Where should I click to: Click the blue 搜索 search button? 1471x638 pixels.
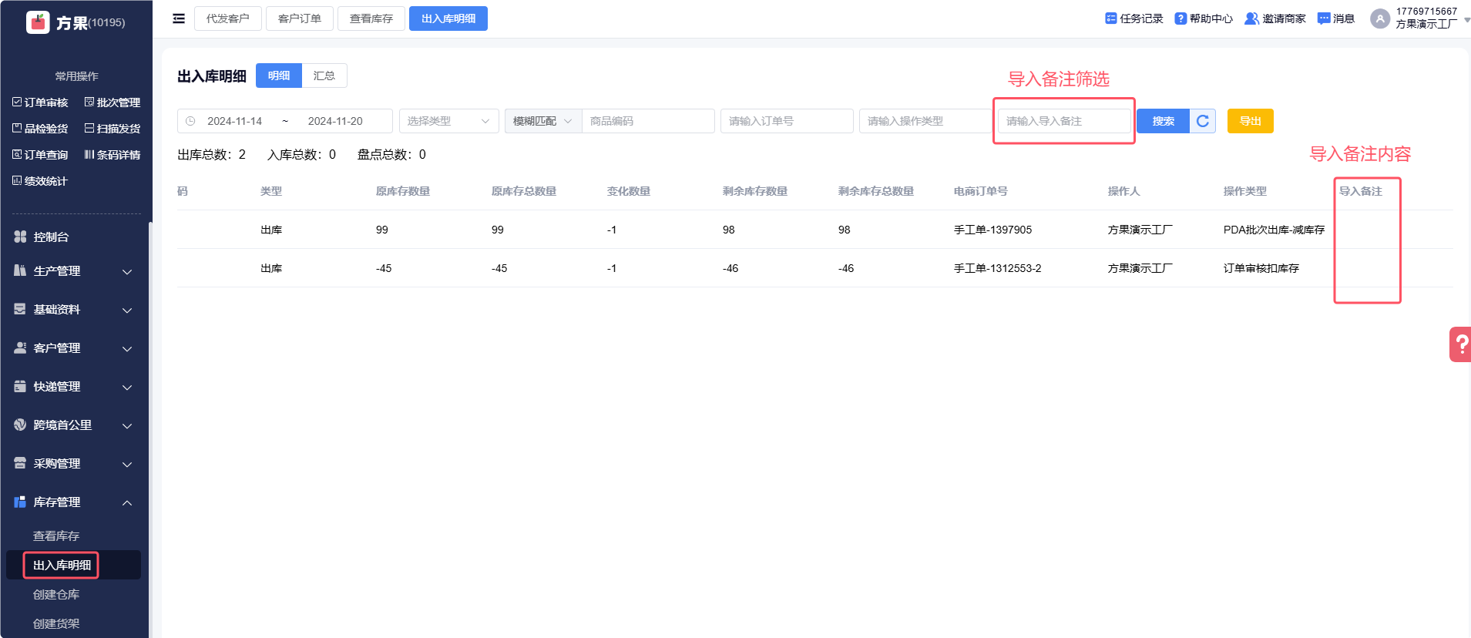[1163, 121]
